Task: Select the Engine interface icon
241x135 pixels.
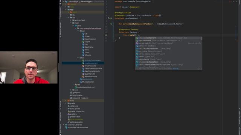Action: [x=83, y=42]
